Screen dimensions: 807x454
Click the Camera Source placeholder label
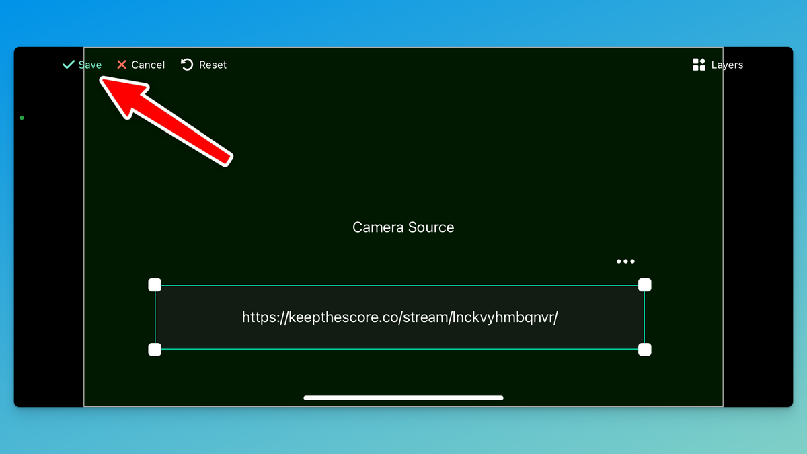[x=402, y=227]
